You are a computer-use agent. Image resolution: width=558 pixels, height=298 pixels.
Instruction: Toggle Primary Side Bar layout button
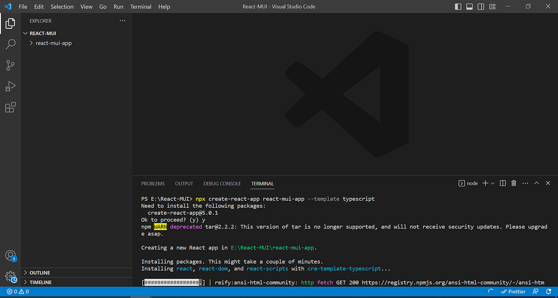458,7
